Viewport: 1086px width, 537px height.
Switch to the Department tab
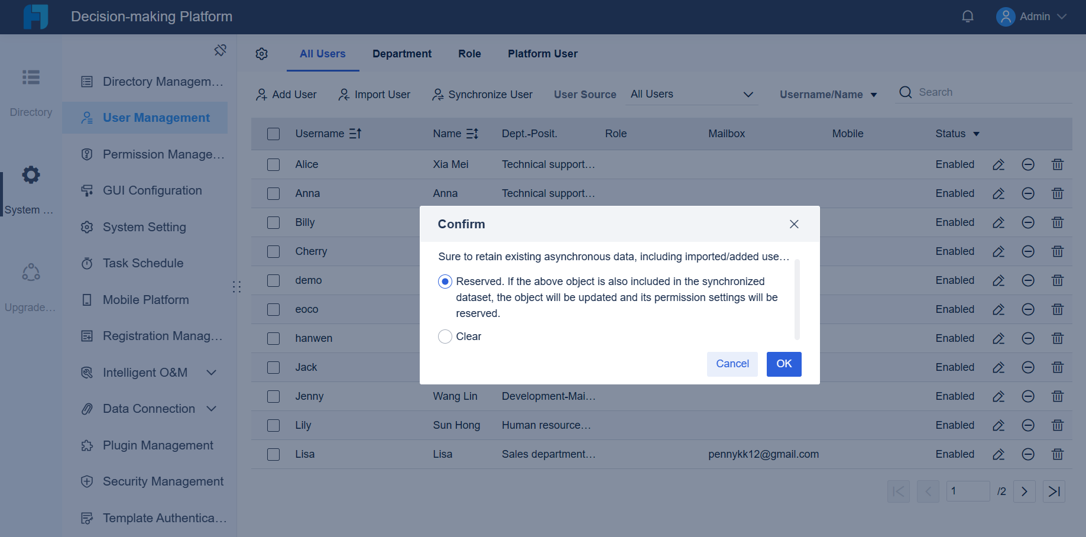point(401,53)
